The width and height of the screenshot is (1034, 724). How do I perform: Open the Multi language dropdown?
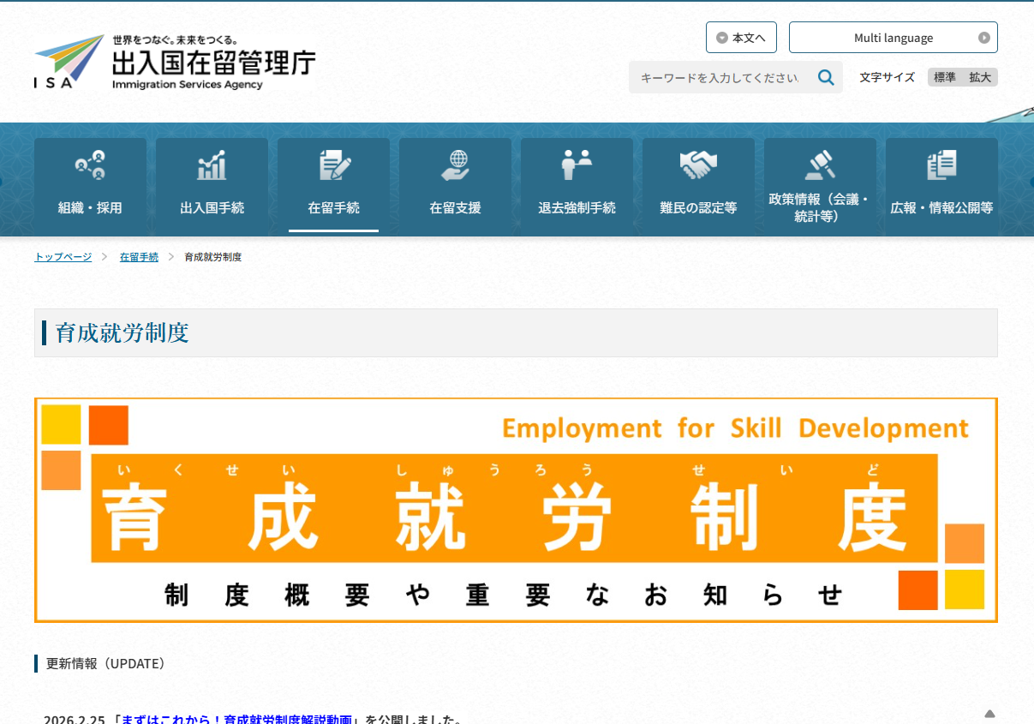893,38
